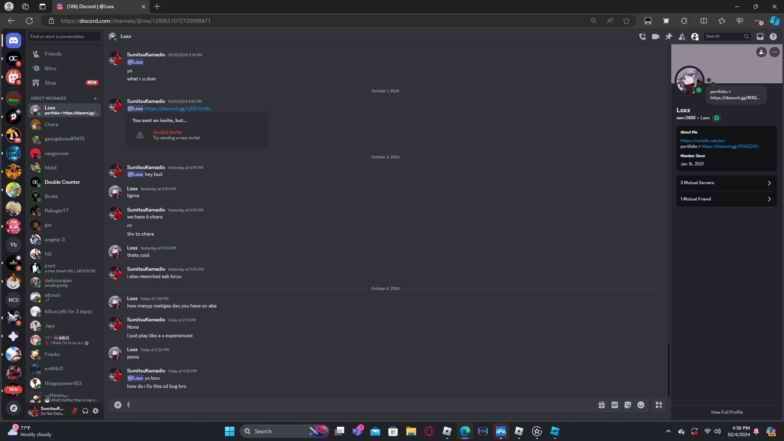784x441 pixels.
Task: Open DM with killua (afk for 3 days)
Action: [x=64, y=312]
